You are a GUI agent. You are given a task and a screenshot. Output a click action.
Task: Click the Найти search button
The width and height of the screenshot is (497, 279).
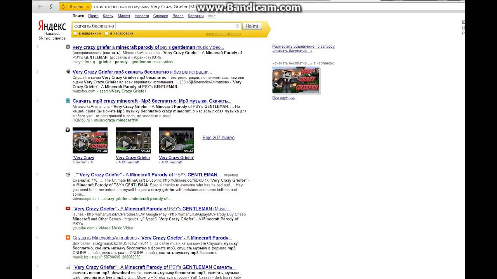[252, 26]
